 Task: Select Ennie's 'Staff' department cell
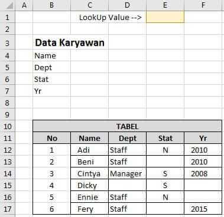(127, 197)
